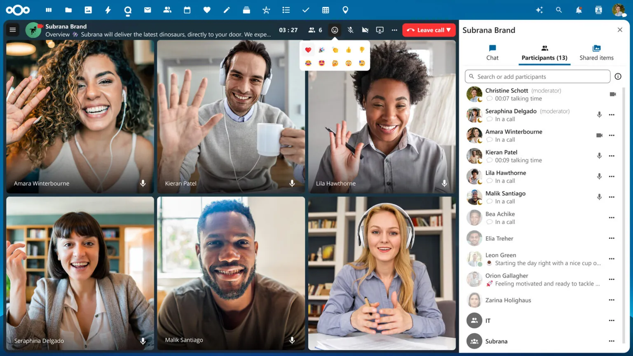Open the Mail app icon

point(148,10)
